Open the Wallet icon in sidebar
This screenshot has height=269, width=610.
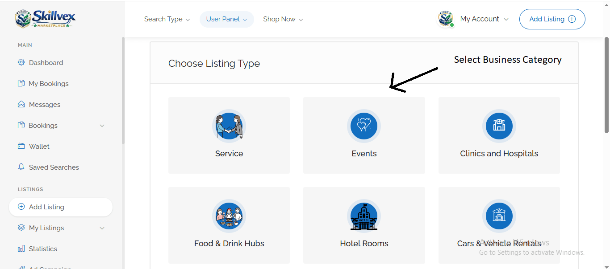coord(21,146)
